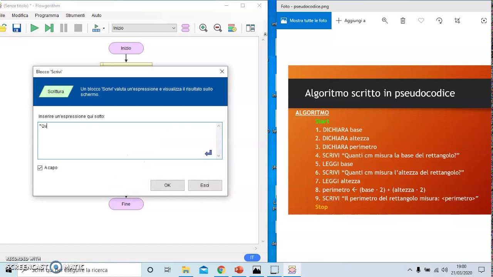Switch to Flowgorithm on the taskbar
493x277 pixels.
pos(292,270)
